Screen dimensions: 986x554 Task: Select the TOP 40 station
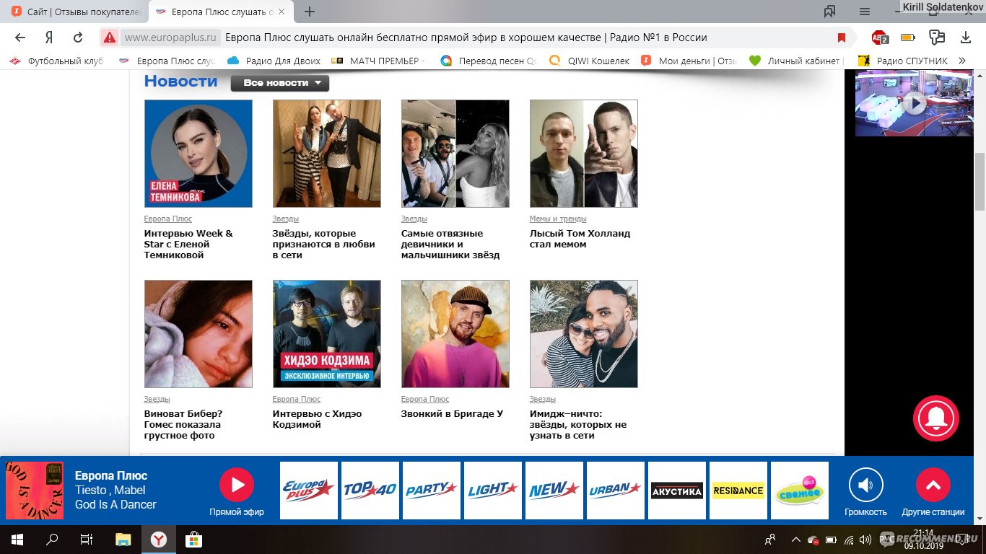point(370,491)
